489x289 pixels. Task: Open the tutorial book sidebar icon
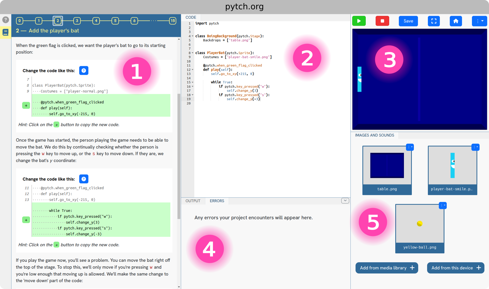tap(5, 32)
